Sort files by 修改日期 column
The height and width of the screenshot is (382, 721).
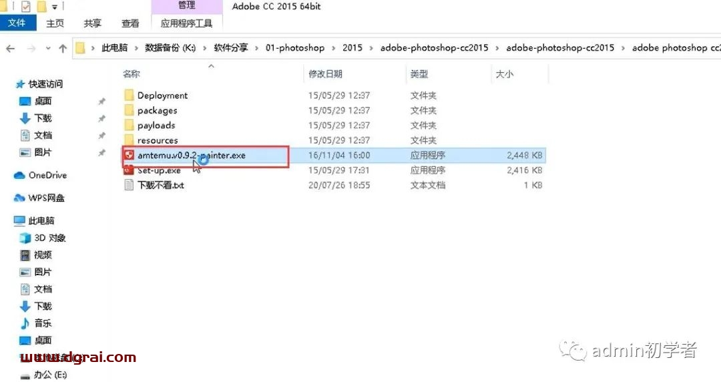pos(325,73)
